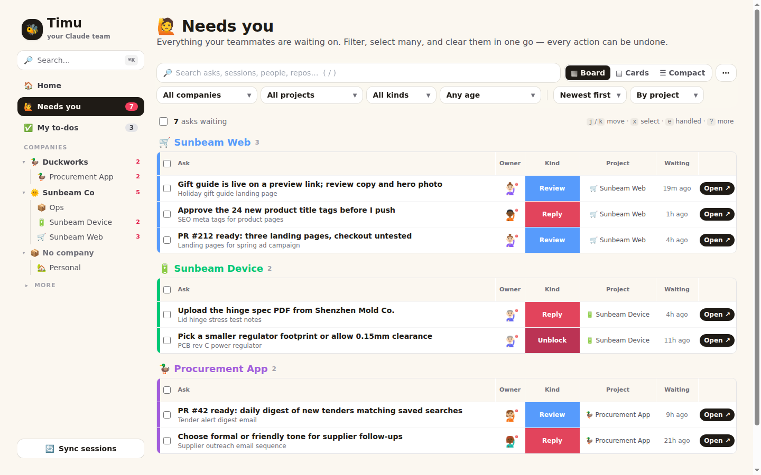Click the shopping cart icon beside Sunbeam Web heading
Viewport: 761px width, 475px height.
164,142
